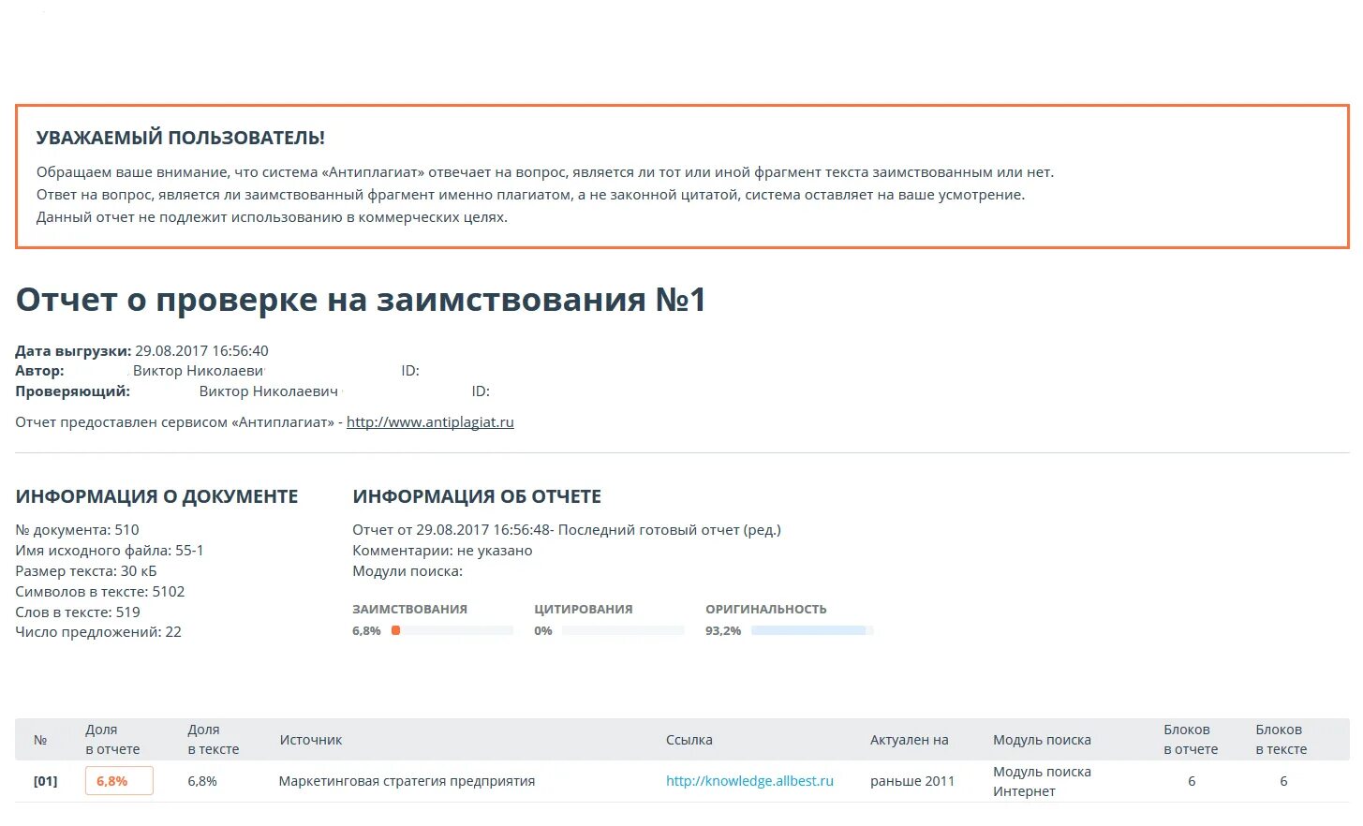Click the 'Дата выгрузки' line
Viewport: 1363px width, 826px height.
(141, 351)
